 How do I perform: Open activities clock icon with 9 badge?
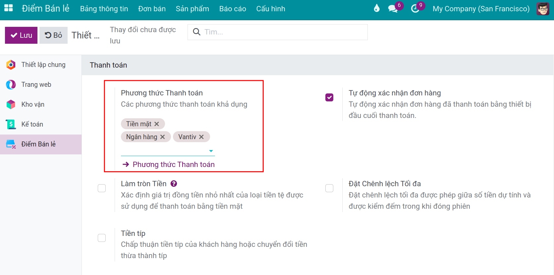[415, 9]
